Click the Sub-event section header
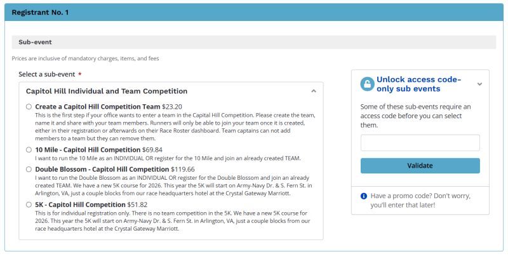This screenshot has height=256, width=508. pos(36,42)
